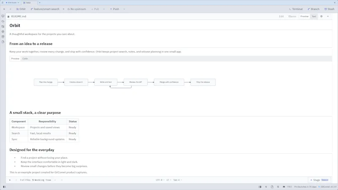Open the stash archive sidebar icon
The width and height of the screenshot is (338, 190).
coord(3,37)
